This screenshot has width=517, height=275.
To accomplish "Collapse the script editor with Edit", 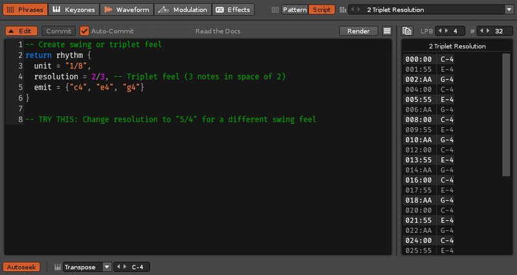I will 21,31.
